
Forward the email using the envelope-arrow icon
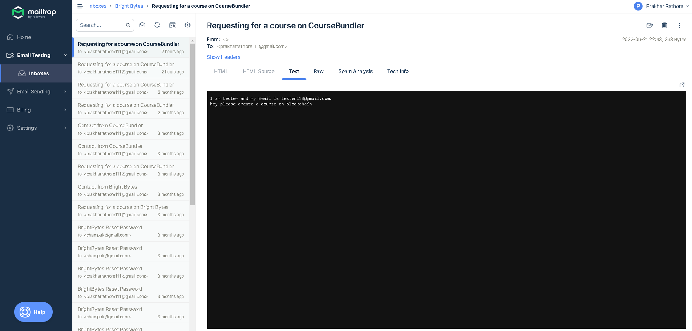tap(650, 25)
